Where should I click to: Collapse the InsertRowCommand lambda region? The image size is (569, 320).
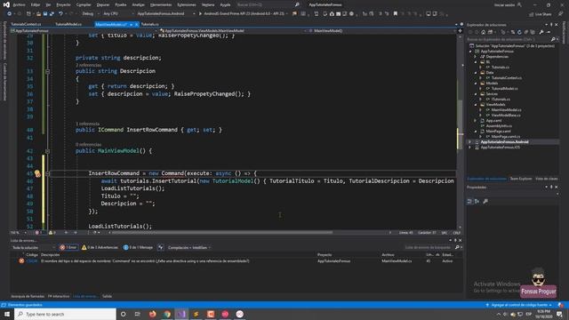click(x=47, y=173)
